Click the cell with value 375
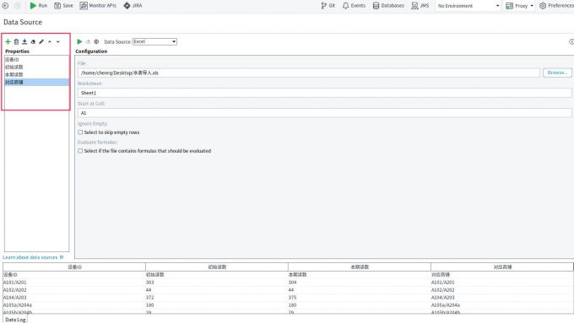Viewport: 574px width, 323px height. 360,298
